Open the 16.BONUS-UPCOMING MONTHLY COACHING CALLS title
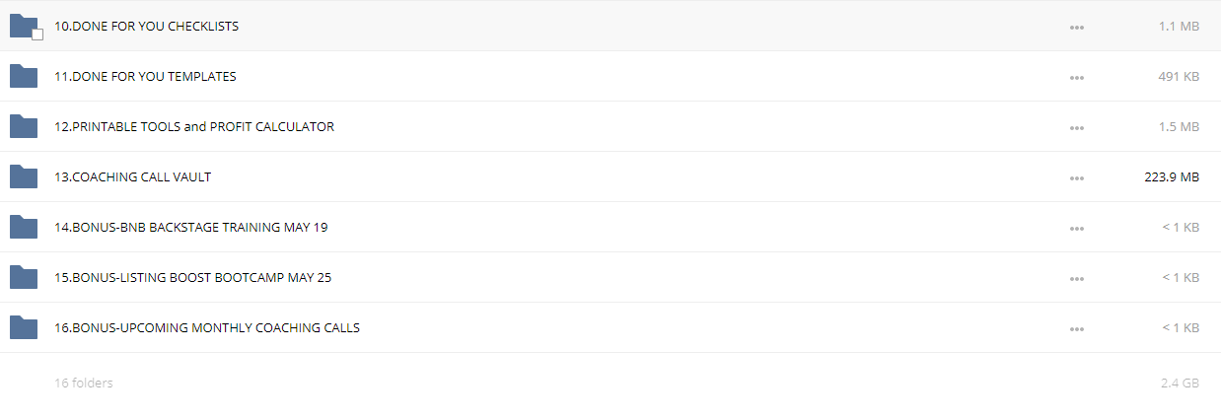The width and height of the screenshot is (1221, 419). [x=207, y=327]
